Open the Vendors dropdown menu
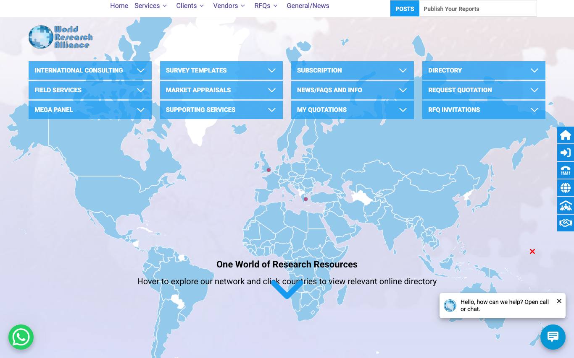574x358 pixels. (x=229, y=6)
